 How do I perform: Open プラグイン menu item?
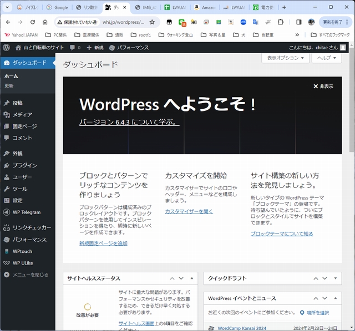(x=28, y=165)
